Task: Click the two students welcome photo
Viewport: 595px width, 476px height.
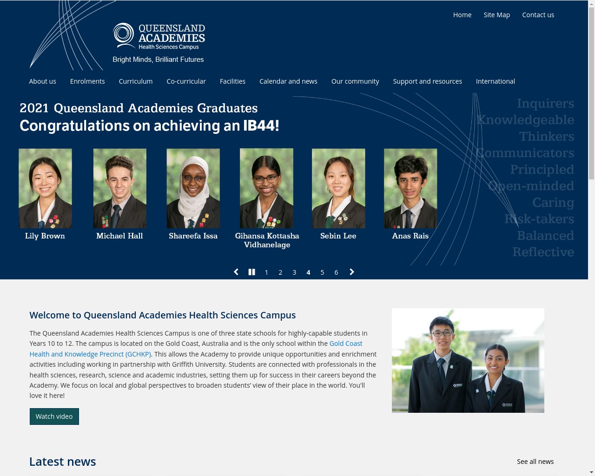Action: [468, 360]
